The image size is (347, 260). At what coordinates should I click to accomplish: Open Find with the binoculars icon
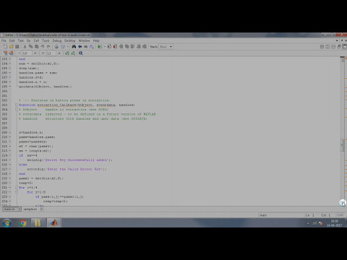pos(74,46)
